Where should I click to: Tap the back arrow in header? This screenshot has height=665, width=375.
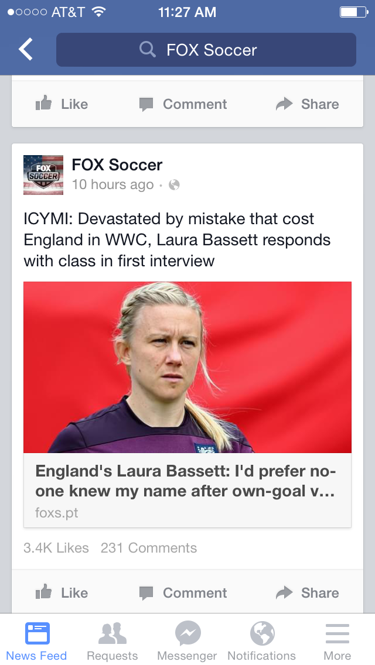click(x=25, y=49)
